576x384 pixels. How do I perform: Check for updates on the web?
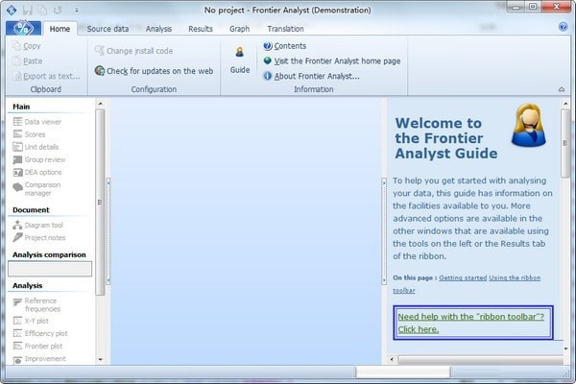click(154, 70)
